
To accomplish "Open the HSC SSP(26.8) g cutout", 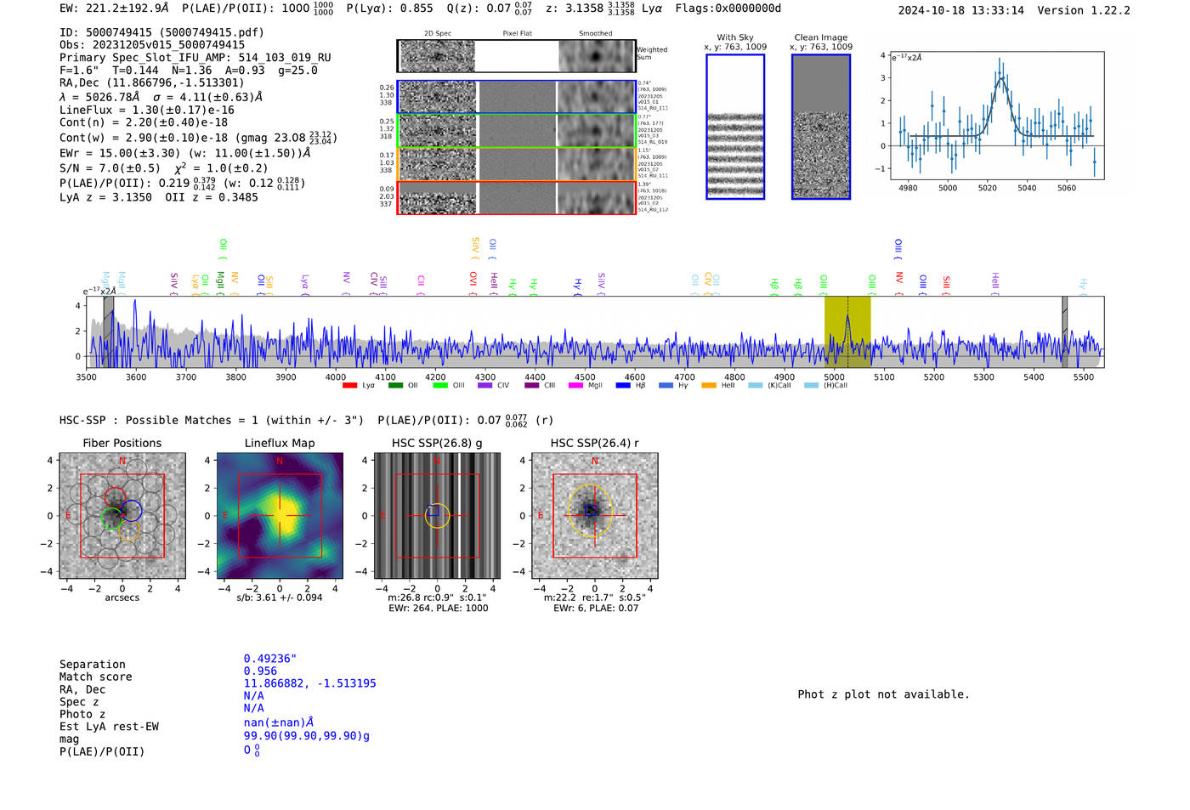I will (x=438, y=516).
